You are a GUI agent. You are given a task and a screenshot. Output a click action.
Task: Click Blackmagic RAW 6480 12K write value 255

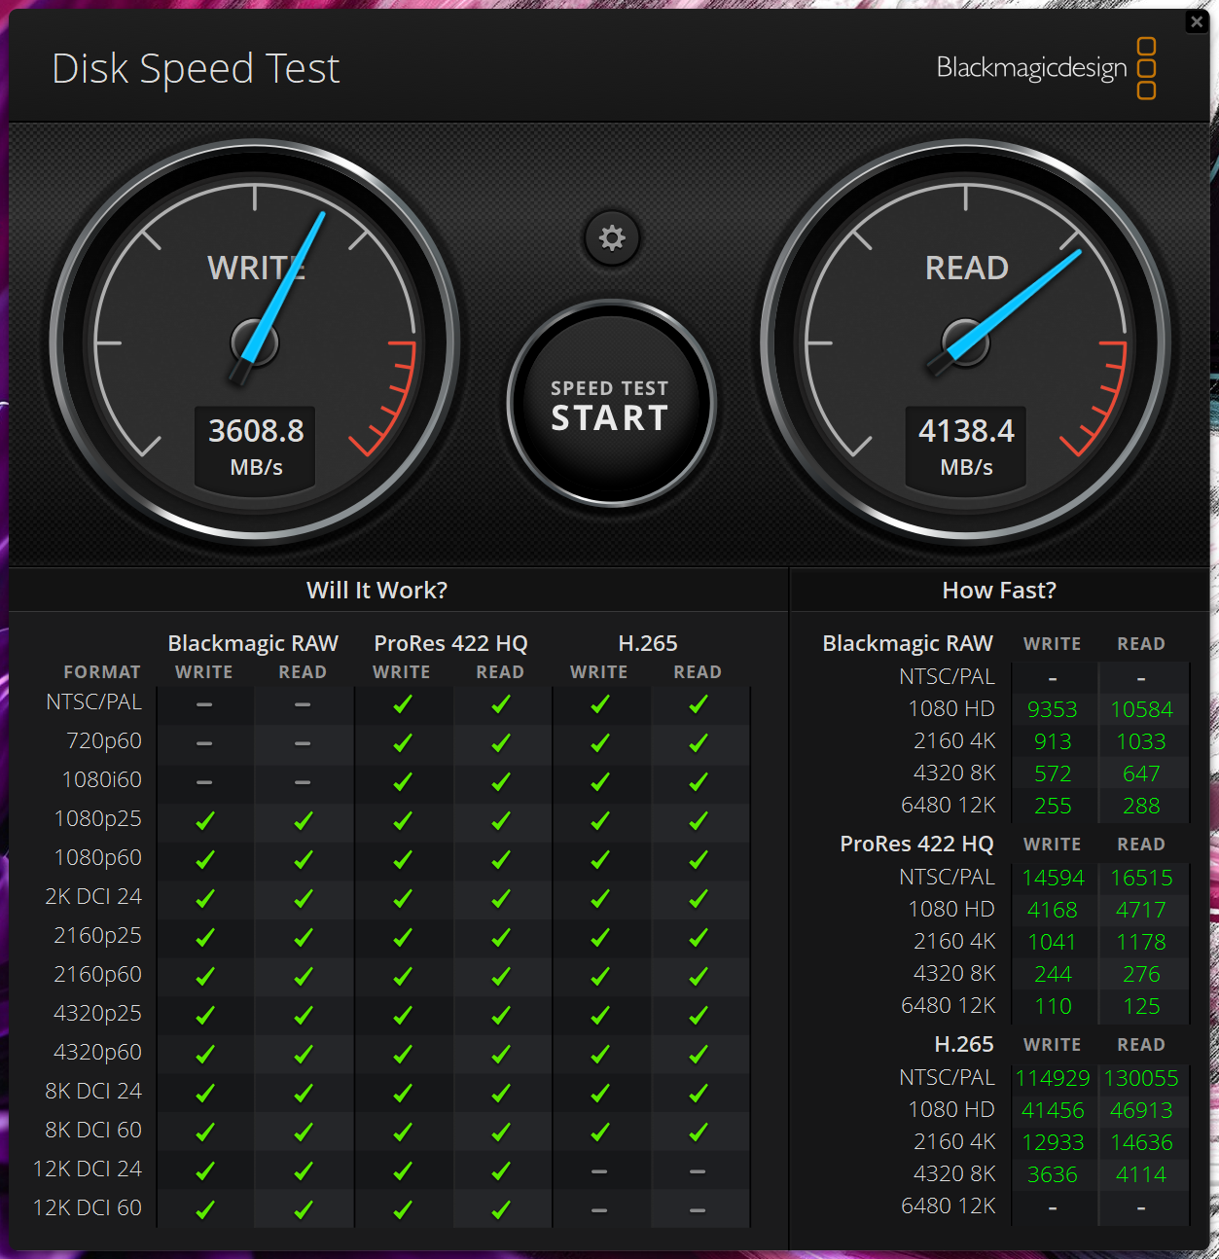click(1053, 806)
